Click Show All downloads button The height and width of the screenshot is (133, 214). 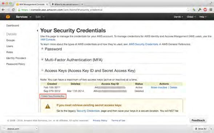[x=201, y=129]
